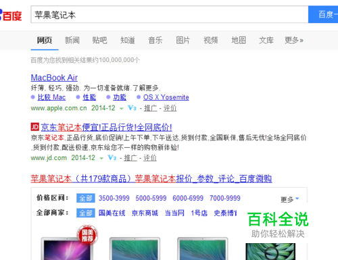This screenshot has height=260, width=338.
Task: Switch to the 图片 tab
Action: pyautogui.click(x=183, y=41)
